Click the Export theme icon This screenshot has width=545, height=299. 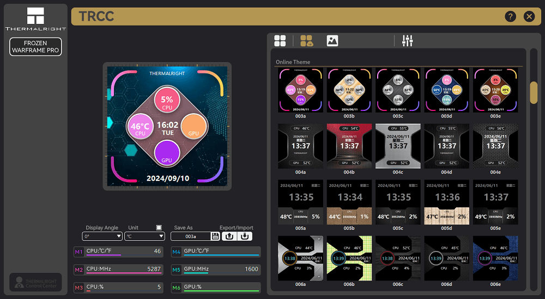tap(229, 236)
